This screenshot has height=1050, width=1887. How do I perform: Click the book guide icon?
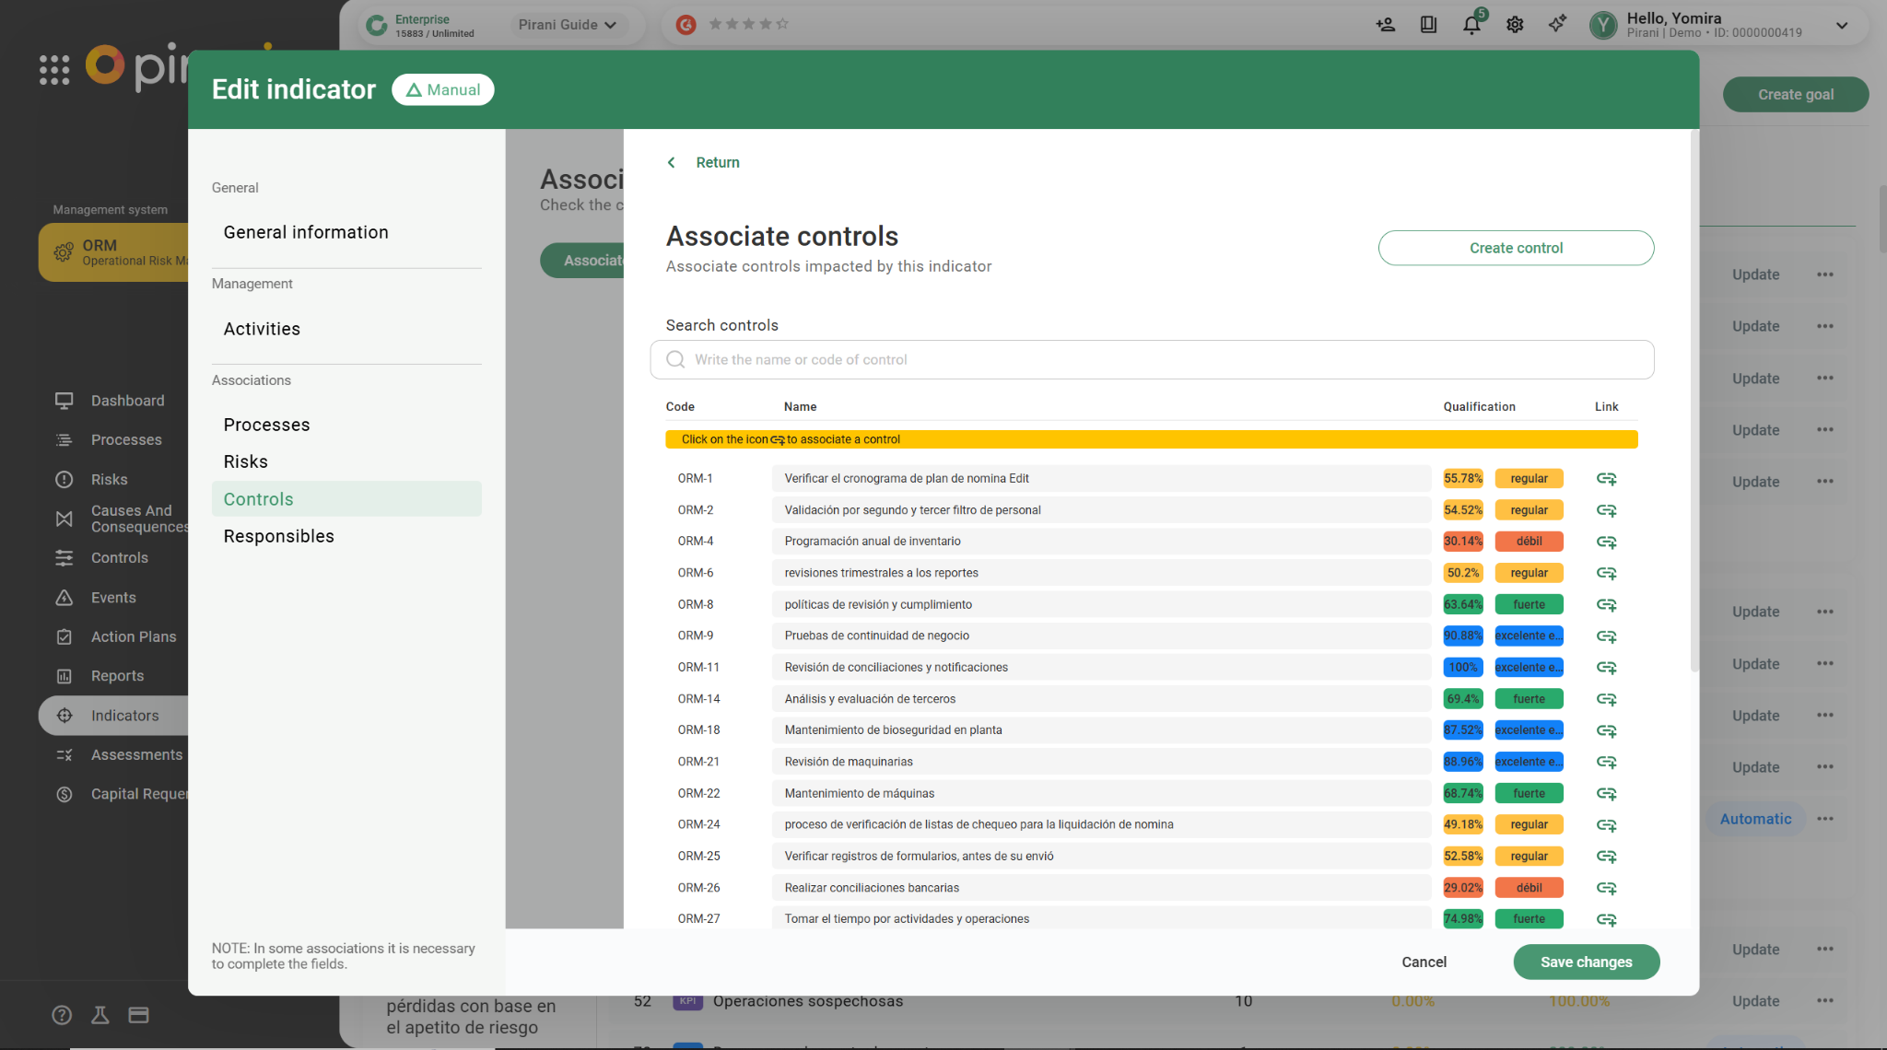(x=1428, y=25)
